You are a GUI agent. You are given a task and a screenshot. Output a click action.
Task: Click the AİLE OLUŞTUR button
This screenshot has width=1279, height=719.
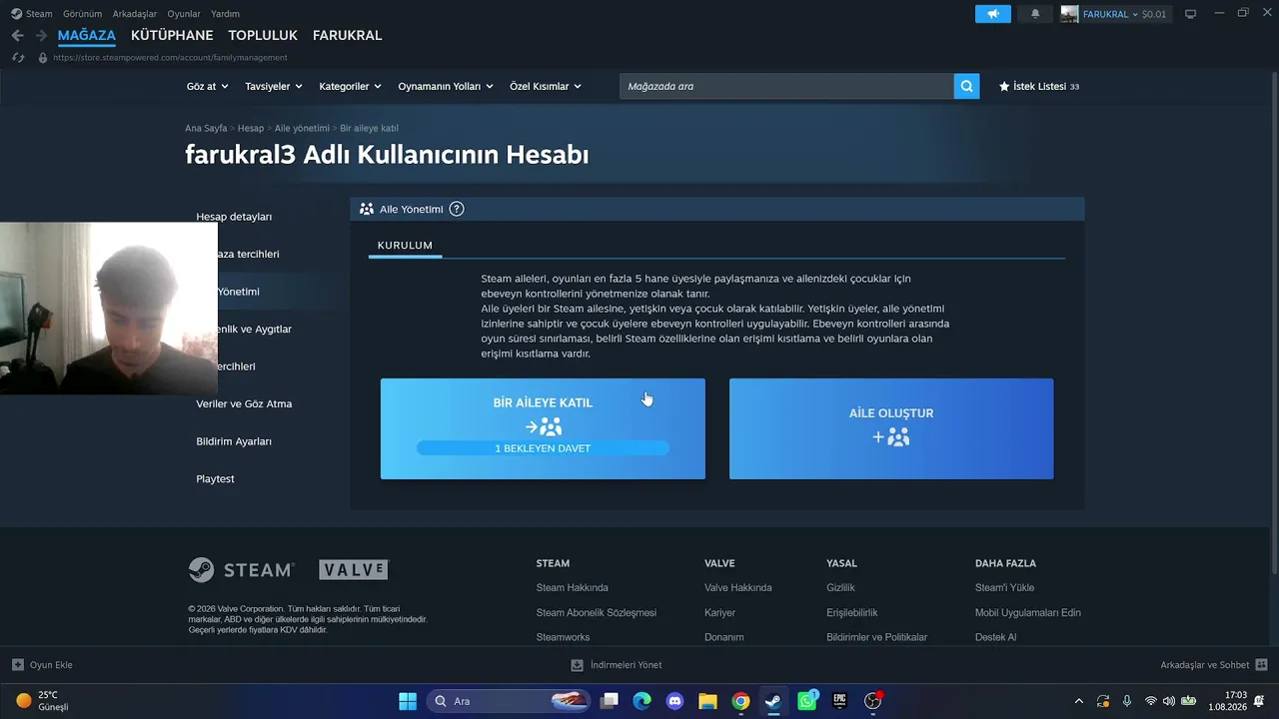(x=891, y=428)
